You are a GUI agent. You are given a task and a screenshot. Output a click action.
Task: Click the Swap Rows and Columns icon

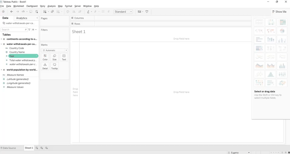[x=68, y=12]
